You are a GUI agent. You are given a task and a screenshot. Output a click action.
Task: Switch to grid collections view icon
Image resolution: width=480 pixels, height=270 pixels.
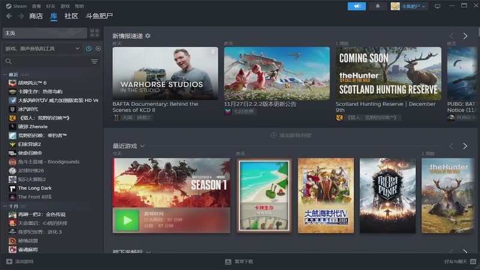click(95, 33)
